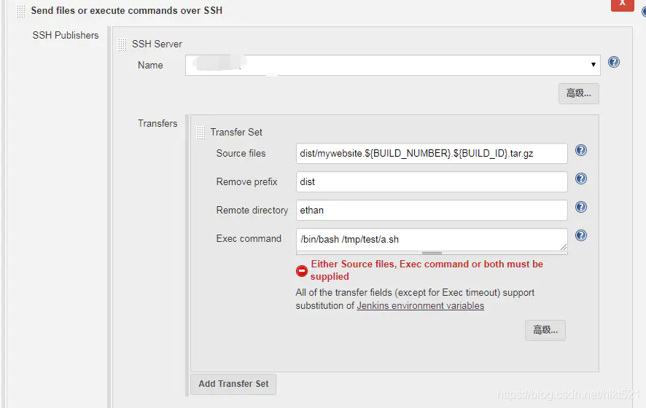Delete the SSH build step with red X
This screenshot has width=646, height=408.
tap(621, 4)
